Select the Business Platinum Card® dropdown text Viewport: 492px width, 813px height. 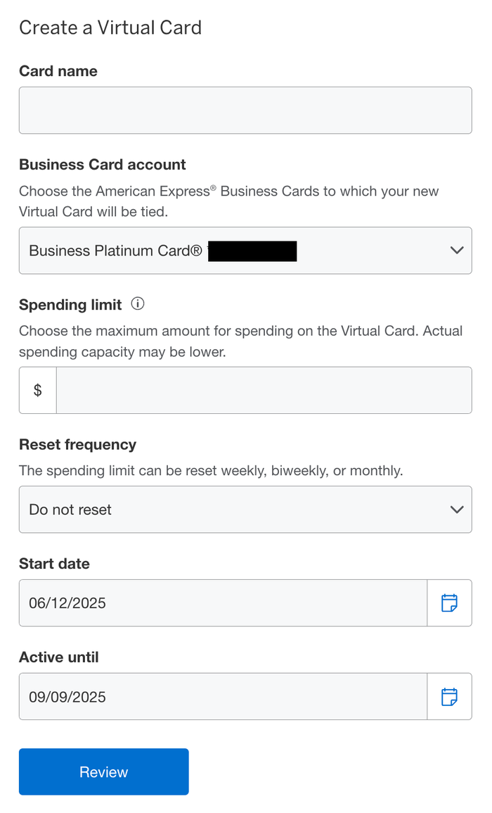coord(115,251)
